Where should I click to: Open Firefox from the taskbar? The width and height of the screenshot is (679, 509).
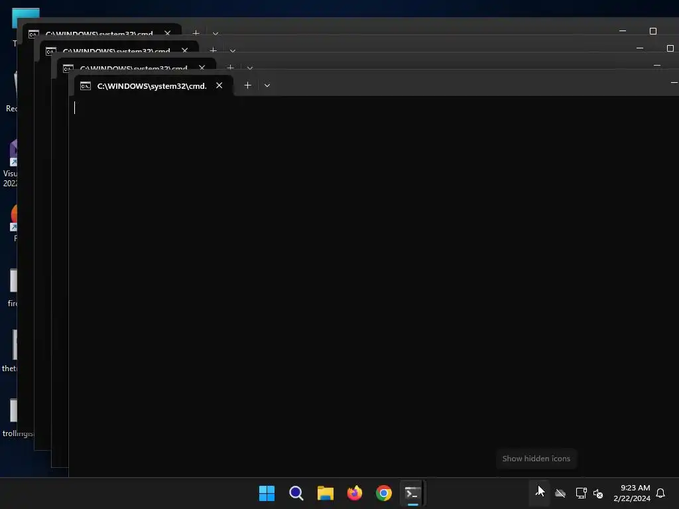click(x=355, y=493)
